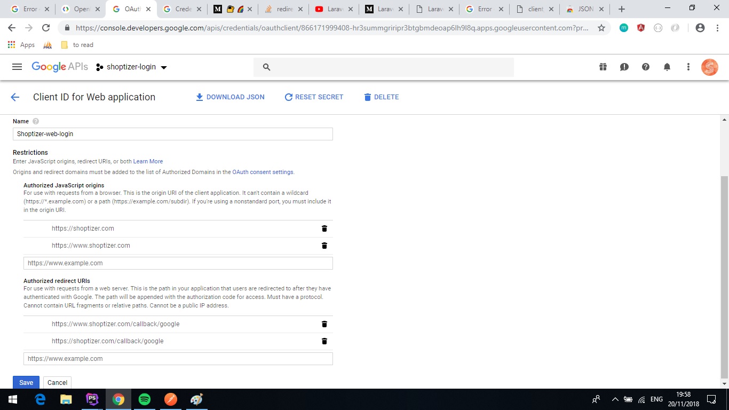Click DOWNLOAD JSON
729x410 pixels.
[230, 97]
